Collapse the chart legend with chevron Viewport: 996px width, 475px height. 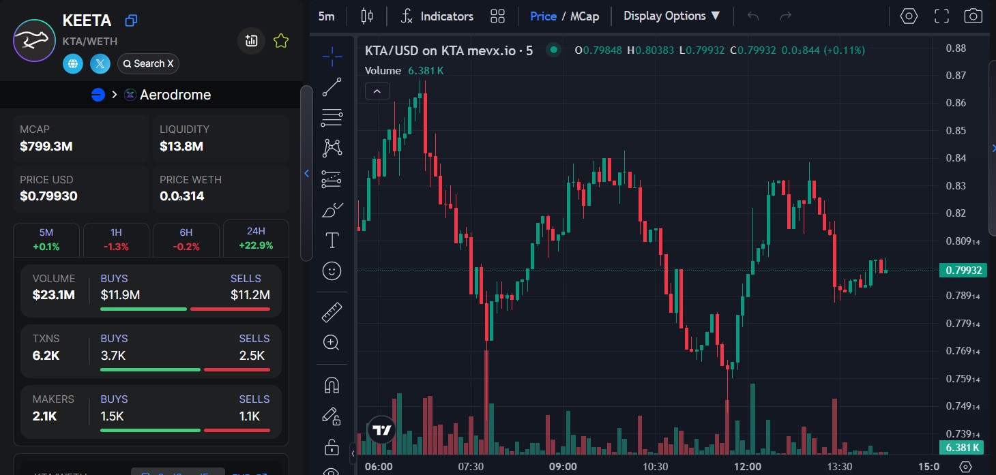click(377, 91)
